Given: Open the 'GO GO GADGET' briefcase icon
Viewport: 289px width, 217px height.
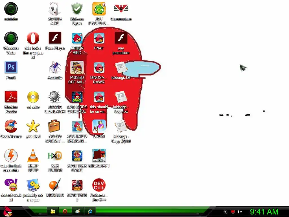Looking at the screenshot, I should tap(54, 126).
